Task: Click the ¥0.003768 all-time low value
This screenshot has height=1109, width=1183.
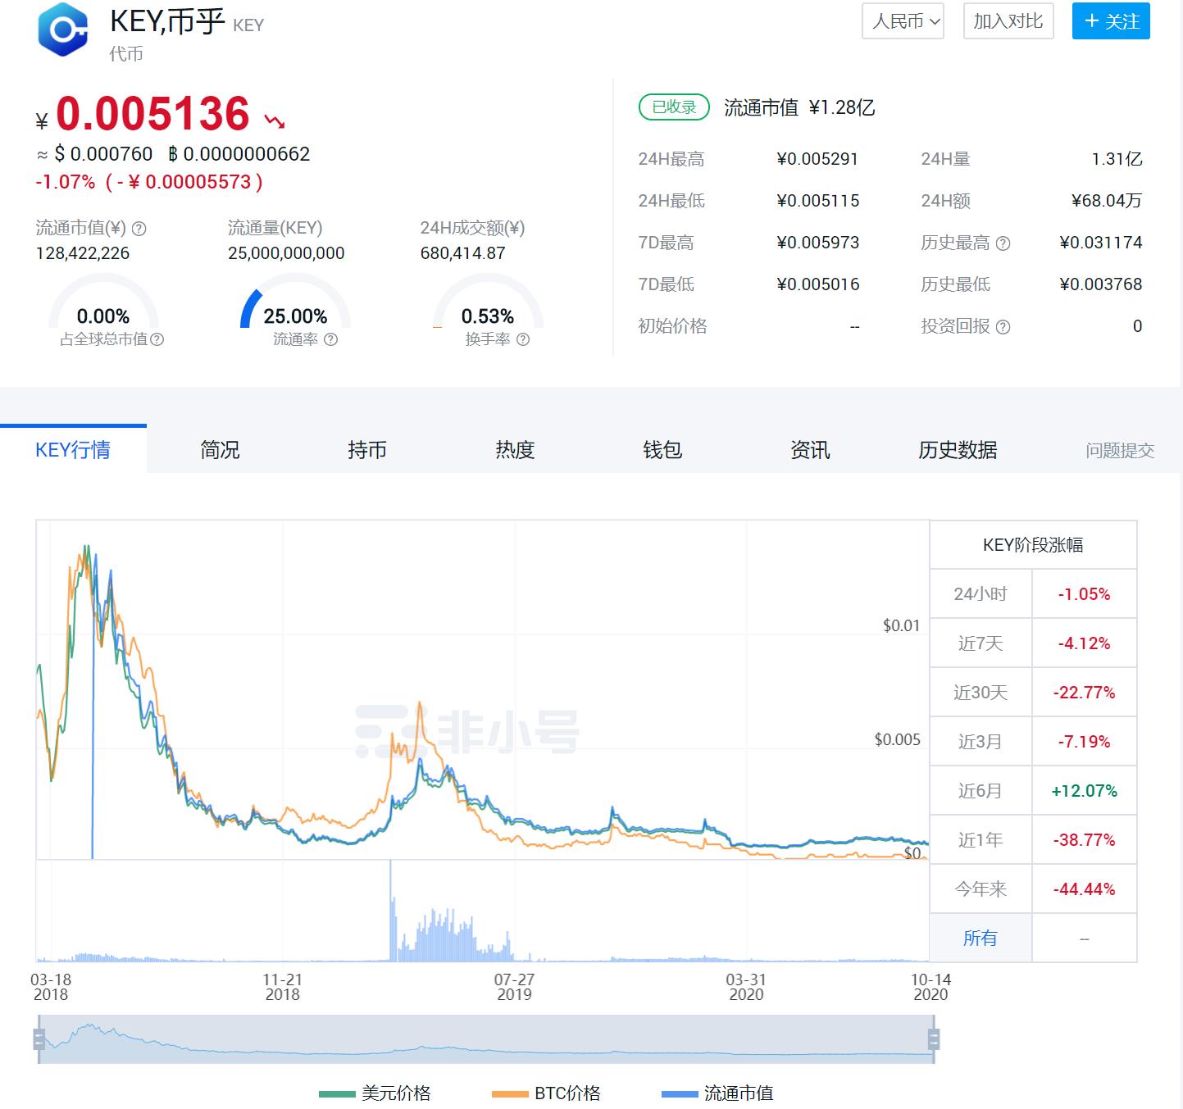Action: (1100, 284)
